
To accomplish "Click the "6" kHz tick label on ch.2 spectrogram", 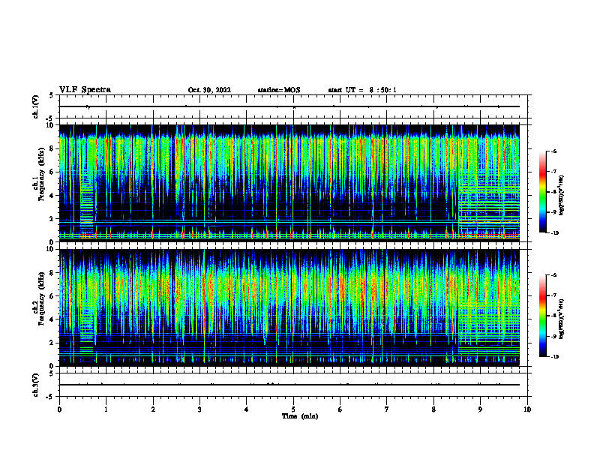I will (x=52, y=296).
